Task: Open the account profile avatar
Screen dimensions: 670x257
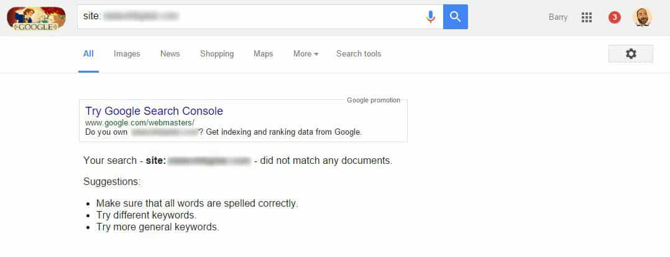Action: (x=642, y=17)
